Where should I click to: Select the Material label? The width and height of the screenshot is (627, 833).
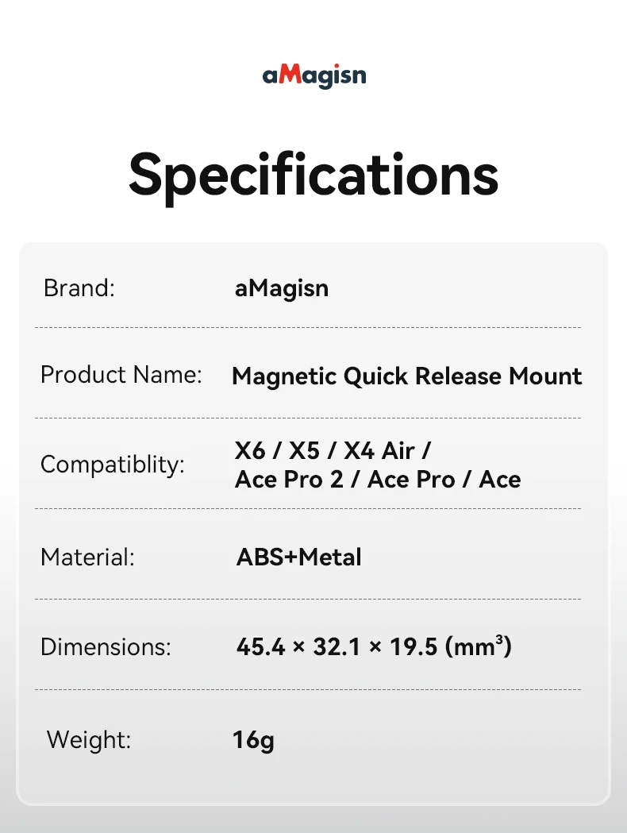click(87, 557)
